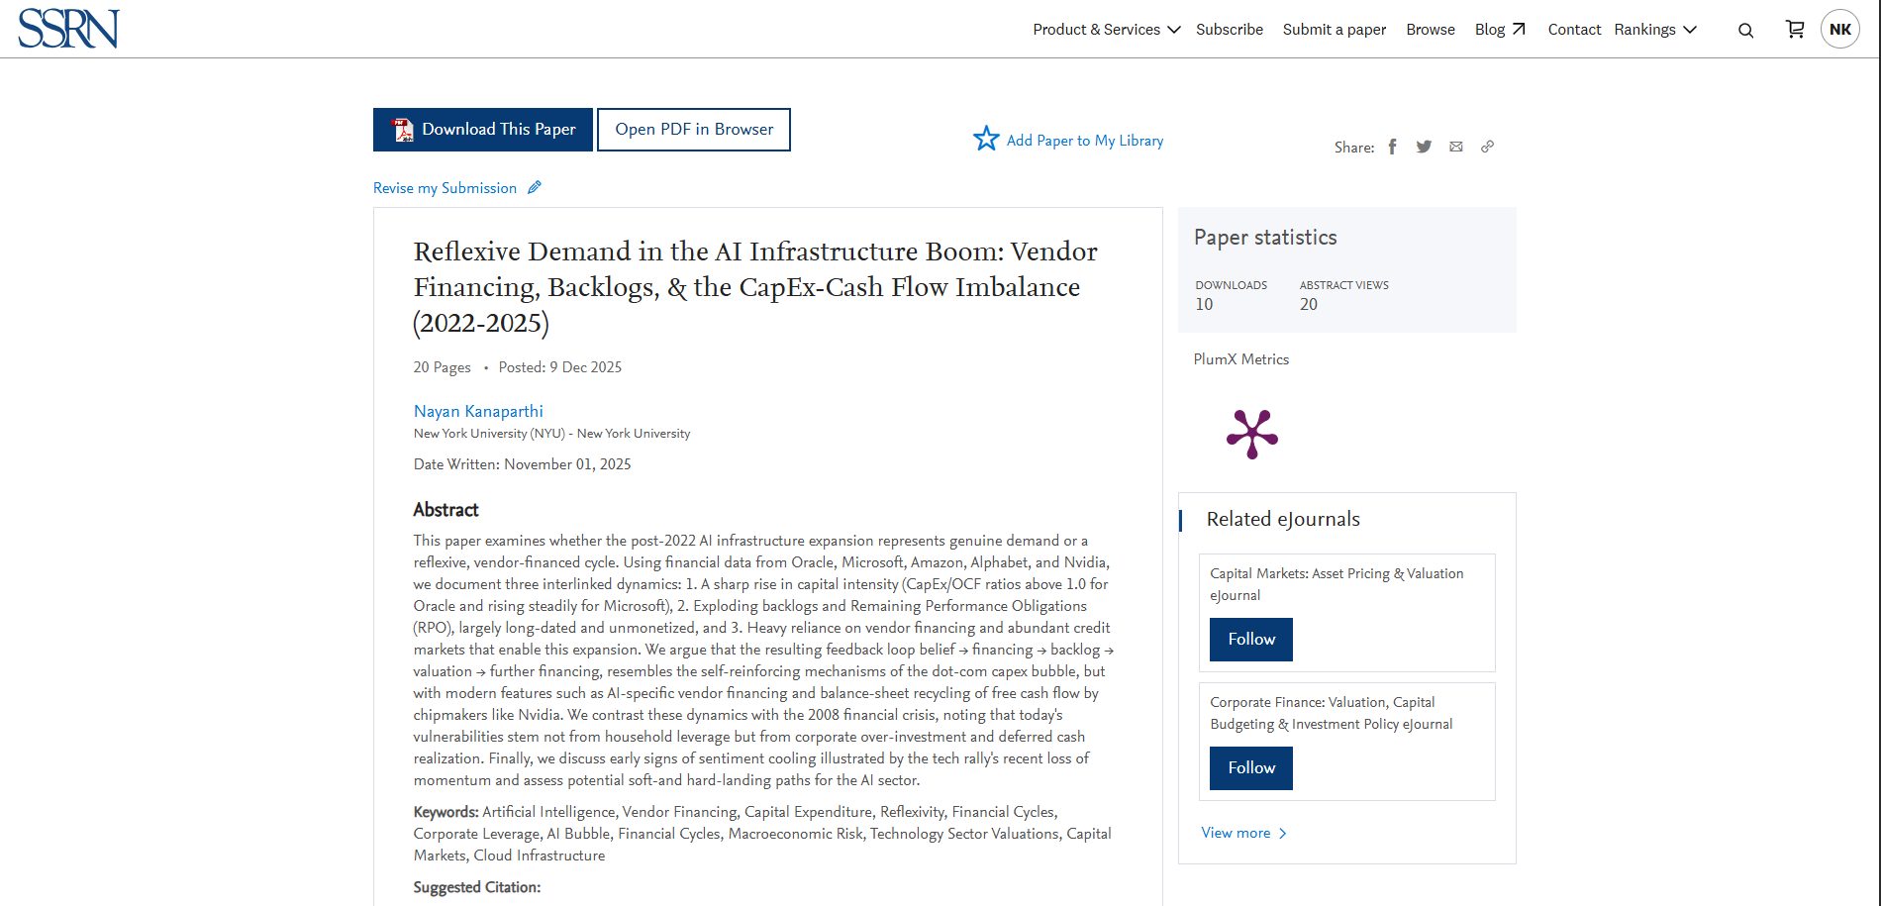Go to Browse in navigation
Screen dimensions: 1881x906
(x=1430, y=30)
